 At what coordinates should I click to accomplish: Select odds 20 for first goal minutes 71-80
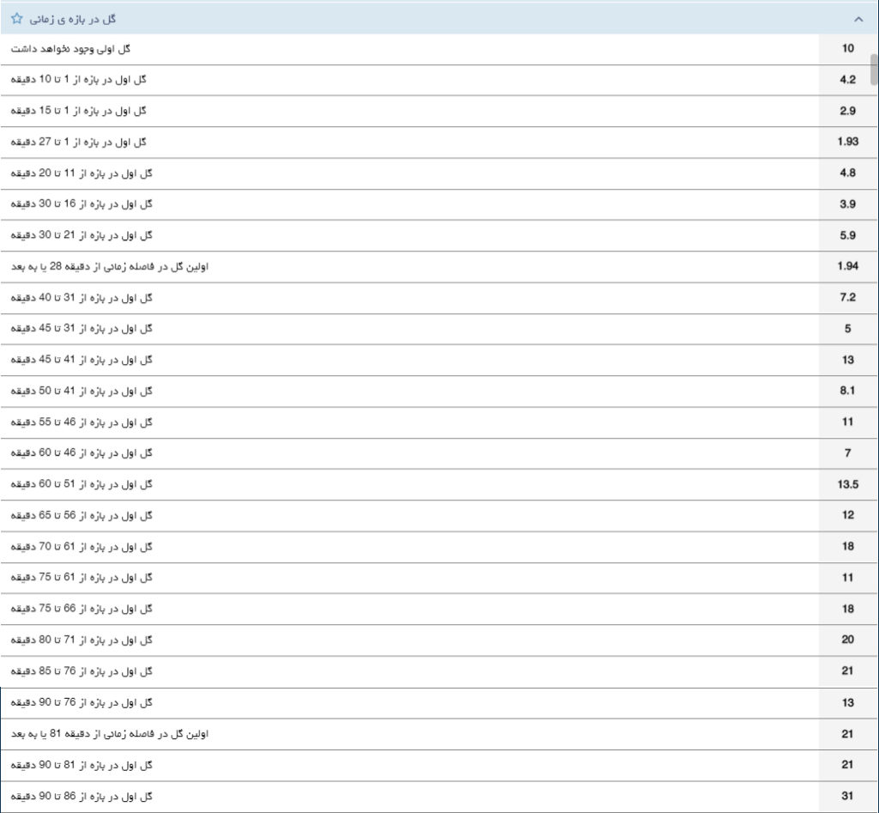[x=847, y=640]
